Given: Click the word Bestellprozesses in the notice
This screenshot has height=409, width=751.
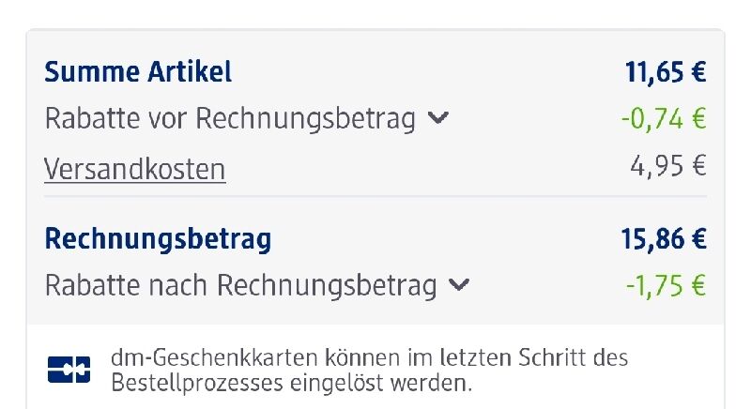Looking at the screenshot, I should coord(197,383).
